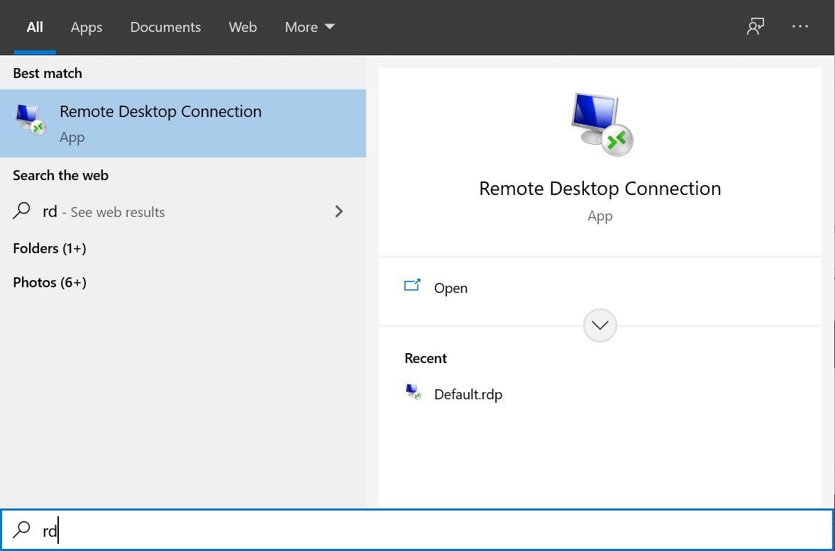The height and width of the screenshot is (551, 835).
Task: Click the large Remote Desktop icon in details pane
Action: click(600, 124)
